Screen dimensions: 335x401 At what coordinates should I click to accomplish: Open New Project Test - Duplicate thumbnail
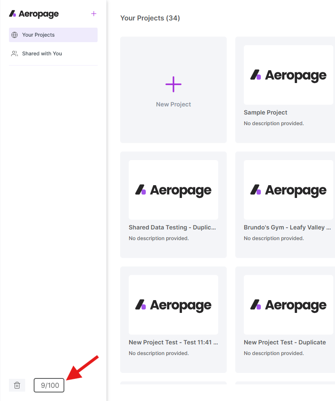pos(288,305)
